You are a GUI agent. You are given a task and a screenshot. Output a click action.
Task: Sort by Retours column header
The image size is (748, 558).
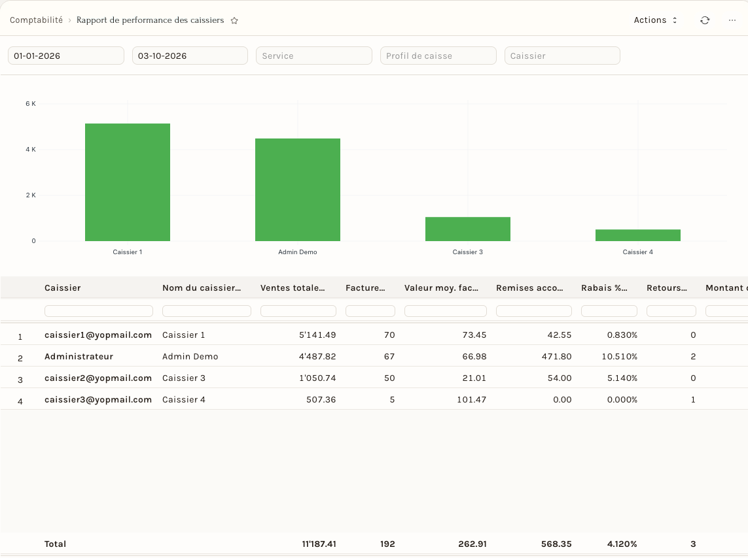point(667,288)
